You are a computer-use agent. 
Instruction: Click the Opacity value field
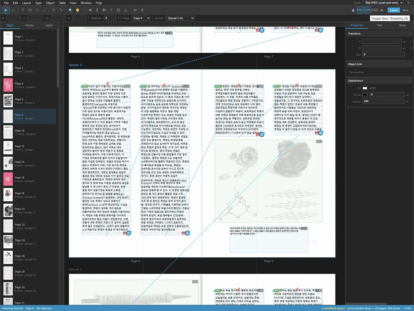pos(383,101)
